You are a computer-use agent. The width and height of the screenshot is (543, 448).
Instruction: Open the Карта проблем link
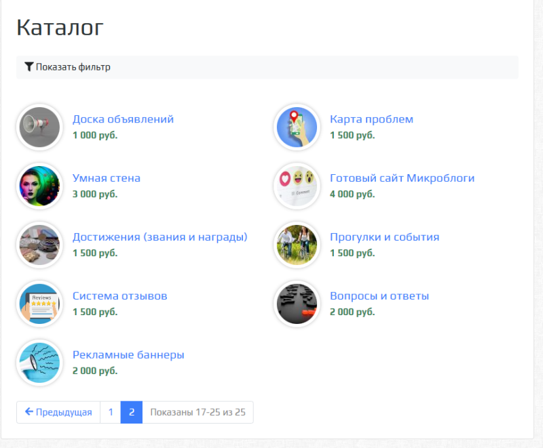coord(371,119)
